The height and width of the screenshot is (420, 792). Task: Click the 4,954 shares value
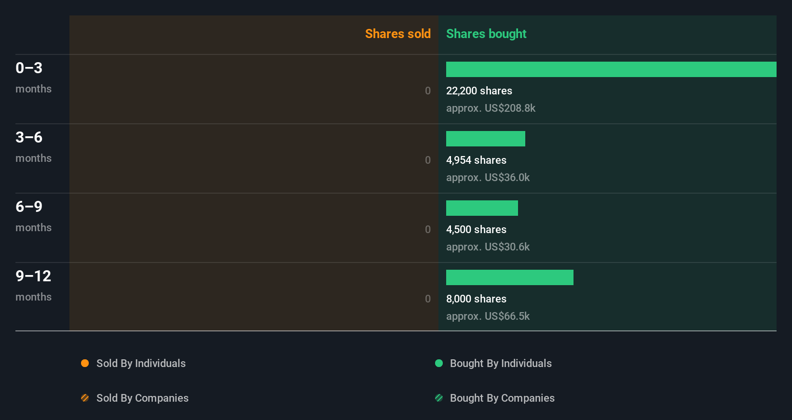[x=476, y=160]
